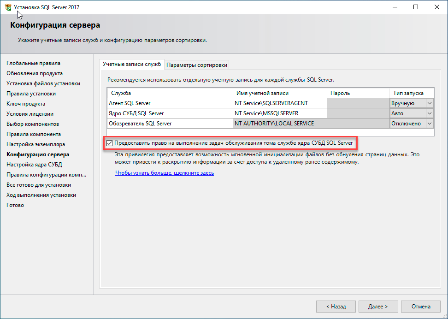Click account name field for SQL Server Agent
This screenshot has height=319, width=448.
(x=279, y=103)
